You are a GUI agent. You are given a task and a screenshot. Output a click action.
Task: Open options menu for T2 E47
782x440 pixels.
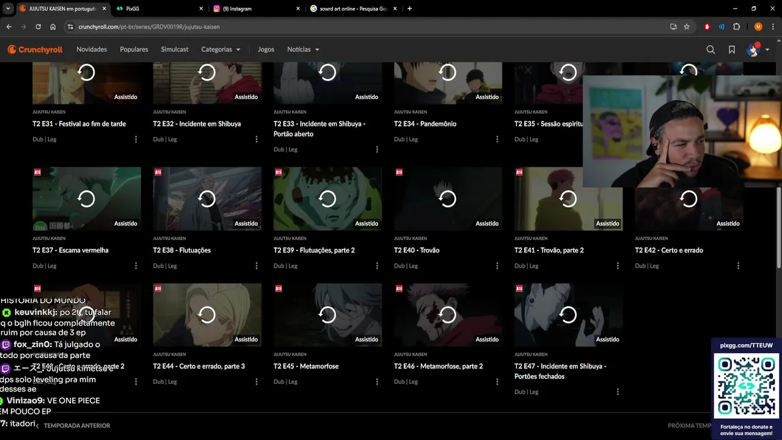coord(617,392)
